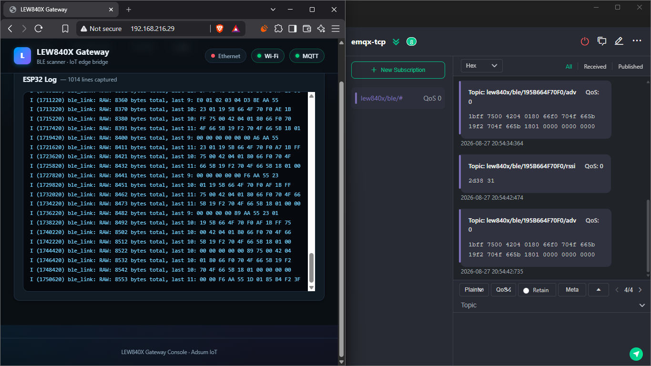Go to next published message history

pyautogui.click(x=640, y=290)
